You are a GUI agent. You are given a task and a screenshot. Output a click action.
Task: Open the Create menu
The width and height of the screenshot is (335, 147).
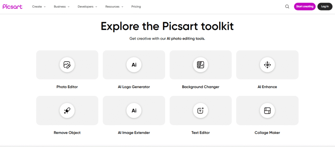[x=39, y=7]
